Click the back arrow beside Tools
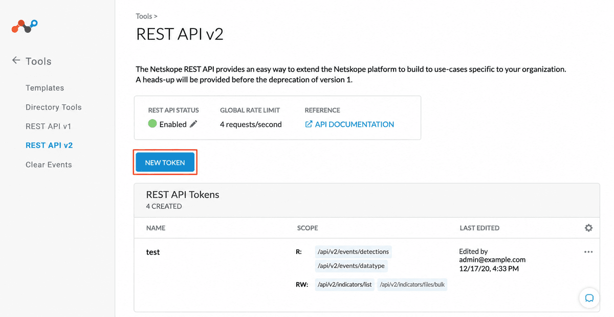The width and height of the screenshot is (614, 317). pyautogui.click(x=16, y=60)
